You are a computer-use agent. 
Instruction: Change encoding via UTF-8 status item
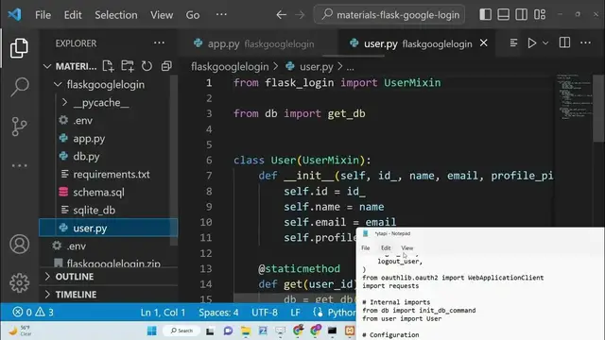(x=265, y=313)
